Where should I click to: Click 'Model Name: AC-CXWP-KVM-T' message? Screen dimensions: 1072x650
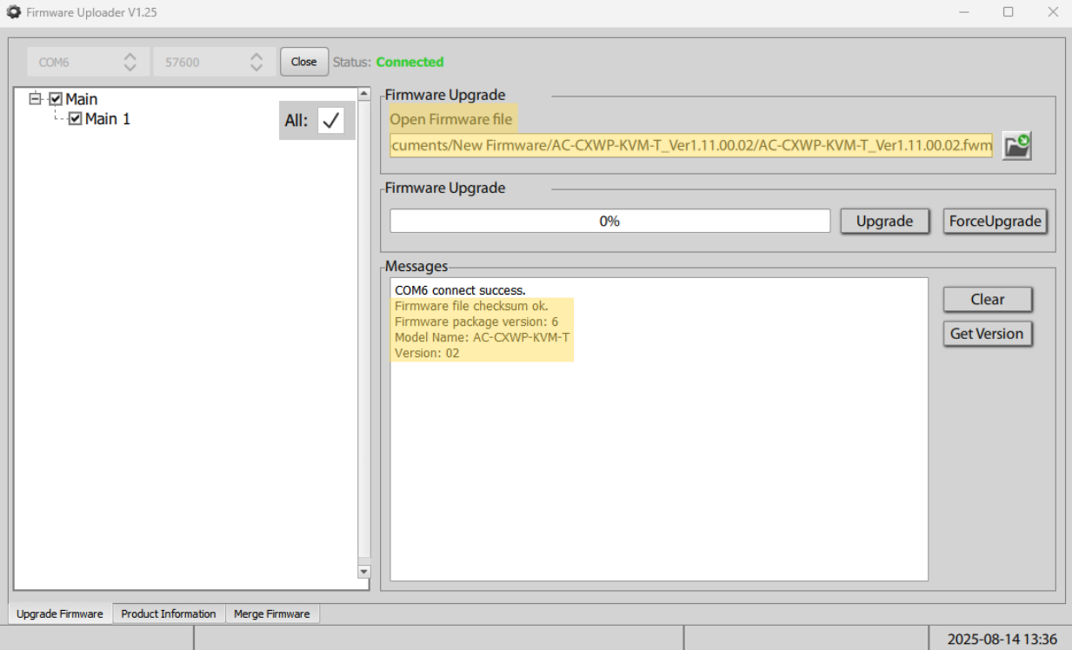coord(483,337)
